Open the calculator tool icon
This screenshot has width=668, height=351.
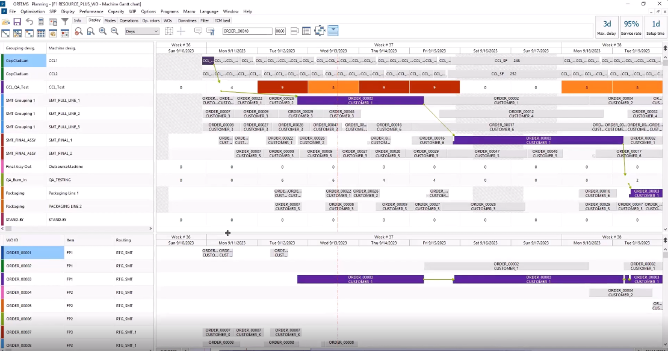pyautogui.click(x=41, y=22)
